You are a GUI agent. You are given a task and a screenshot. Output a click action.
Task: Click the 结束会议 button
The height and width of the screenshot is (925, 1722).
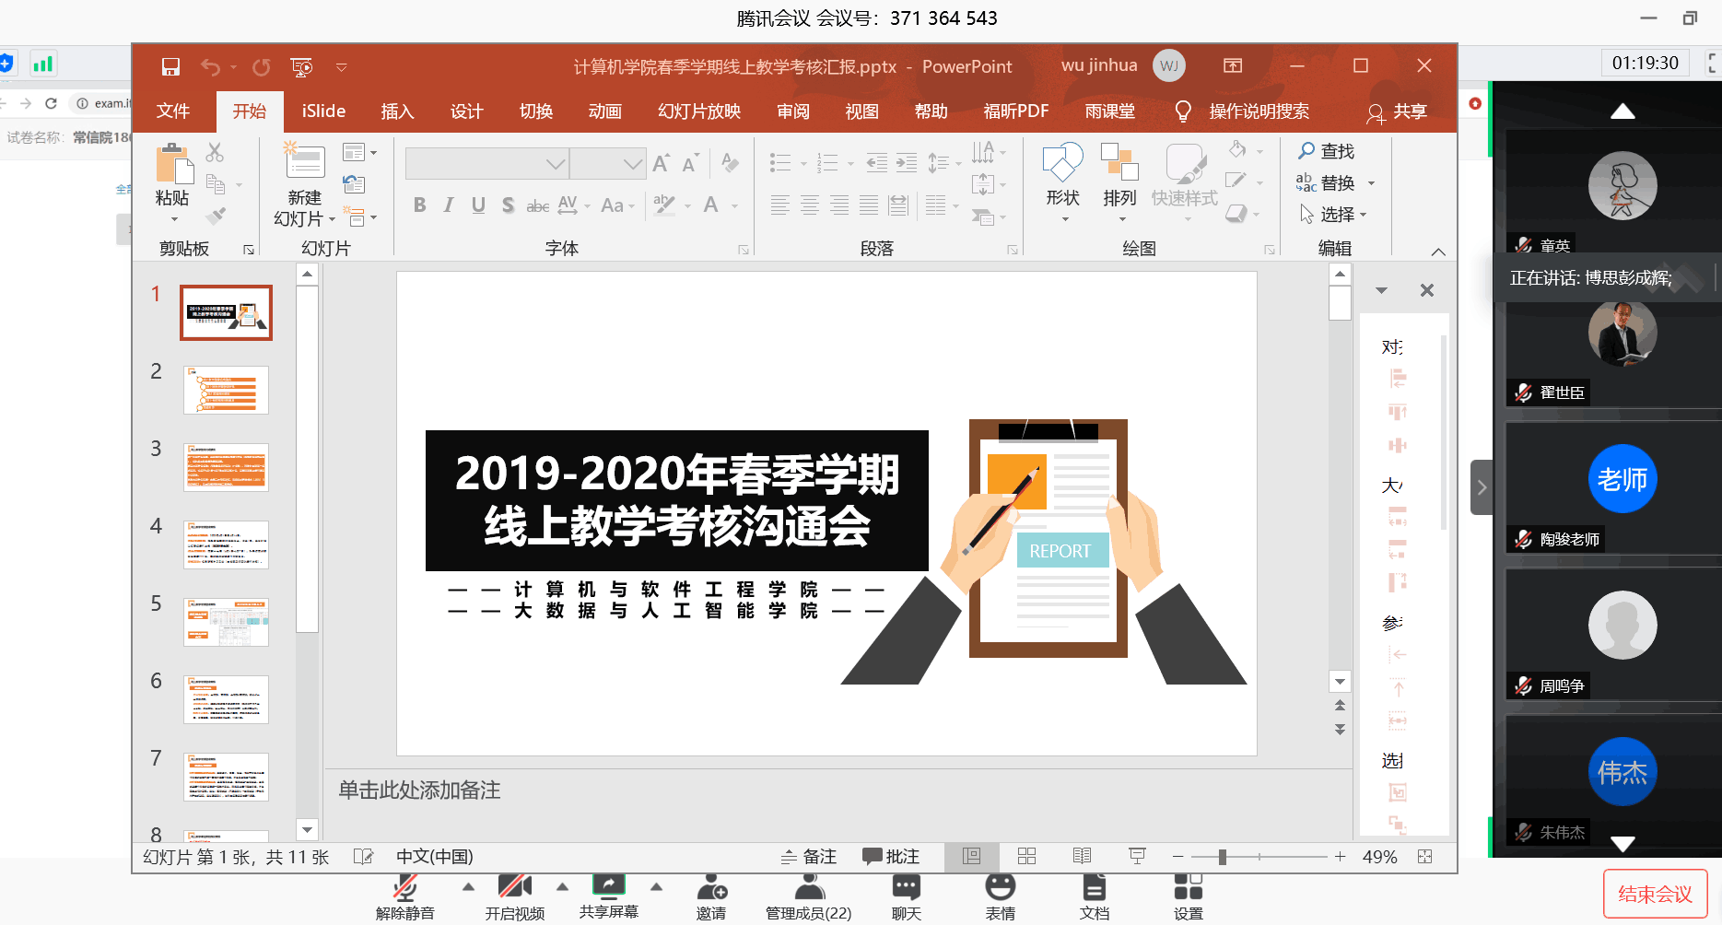click(1655, 893)
